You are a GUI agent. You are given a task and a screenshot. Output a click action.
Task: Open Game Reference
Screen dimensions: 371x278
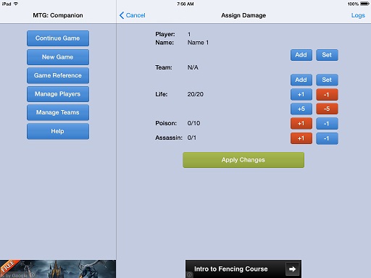click(x=58, y=75)
